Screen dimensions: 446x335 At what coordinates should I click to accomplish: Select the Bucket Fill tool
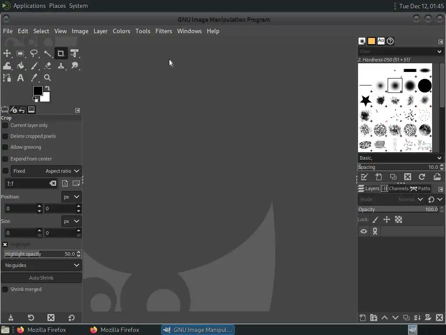[x=20, y=66]
